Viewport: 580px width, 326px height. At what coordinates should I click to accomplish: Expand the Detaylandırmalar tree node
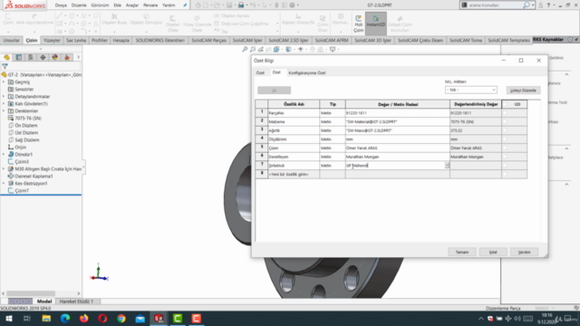point(4,97)
